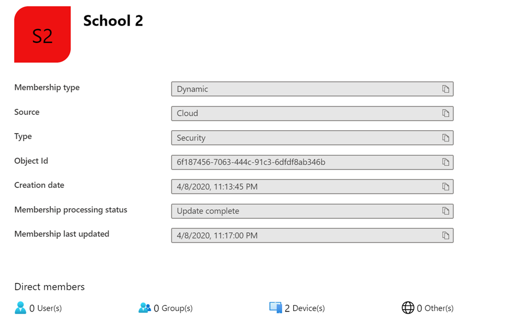Open the 0 User(s) members link
This screenshot has width=506, height=326.
point(45,308)
